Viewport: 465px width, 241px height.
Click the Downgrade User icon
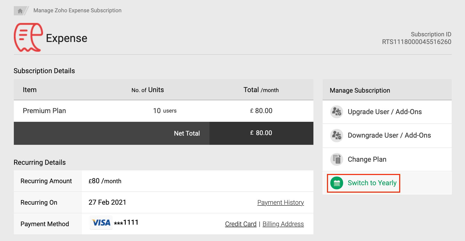(x=336, y=135)
